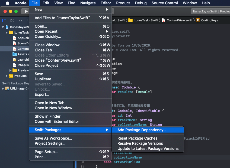Select Update to Latest Package Versions
230x168 pixels.
coord(148,149)
